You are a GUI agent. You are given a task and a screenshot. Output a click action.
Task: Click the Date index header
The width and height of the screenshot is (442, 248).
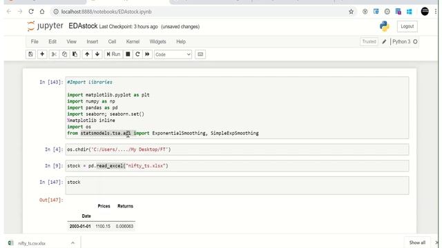[86, 216]
